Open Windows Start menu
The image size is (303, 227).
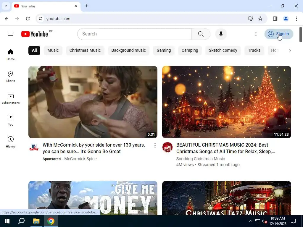click(7, 221)
